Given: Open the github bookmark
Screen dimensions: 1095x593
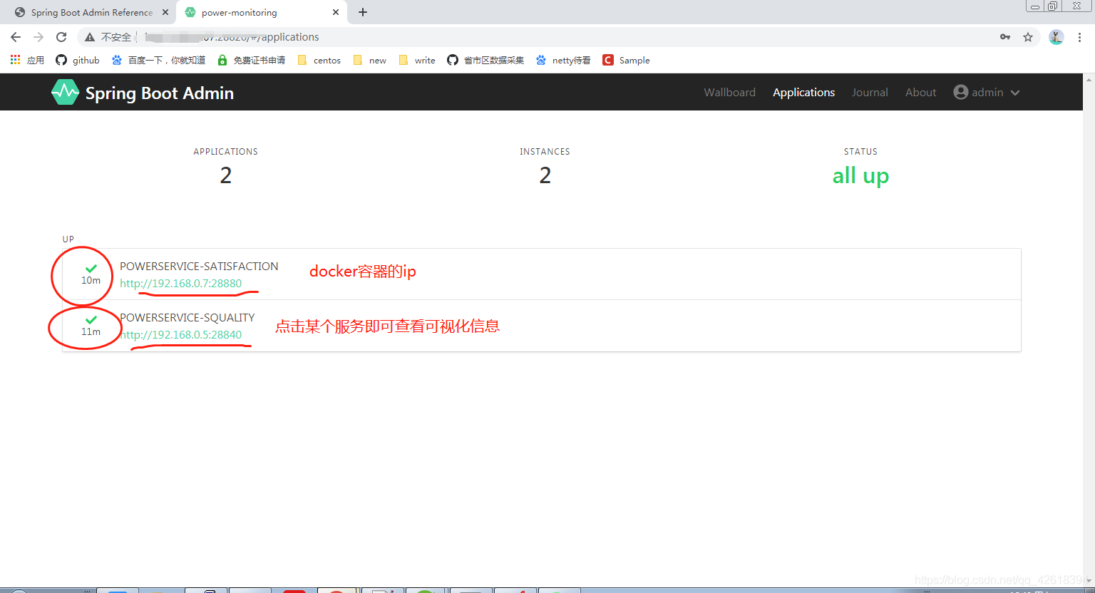Looking at the screenshot, I should click(78, 60).
